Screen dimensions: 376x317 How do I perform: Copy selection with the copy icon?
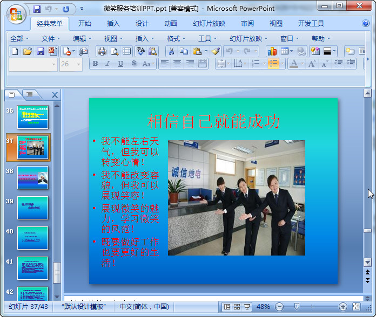(184, 51)
